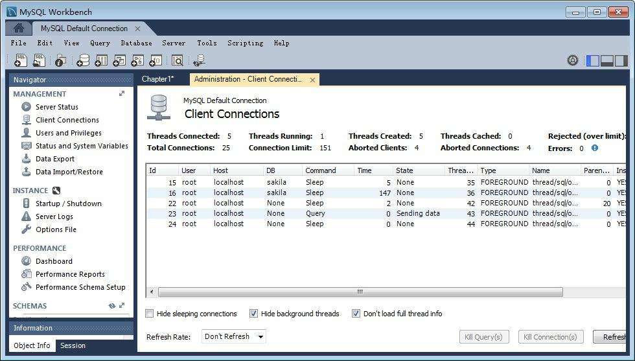Select connection row with Id 23
Screen dimensions: 635x361
click(x=386, y=213)
